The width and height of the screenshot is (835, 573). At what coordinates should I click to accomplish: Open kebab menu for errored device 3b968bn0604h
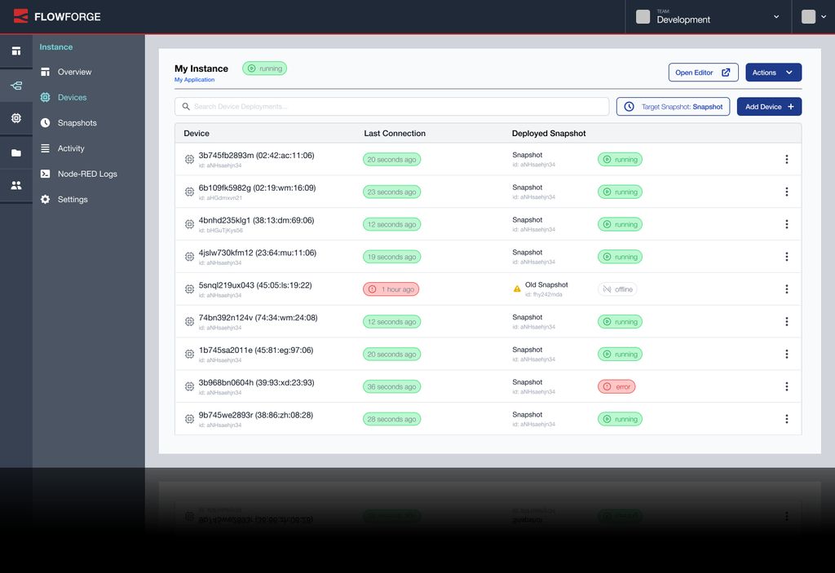pyautogui.click(x=786, y=386)
